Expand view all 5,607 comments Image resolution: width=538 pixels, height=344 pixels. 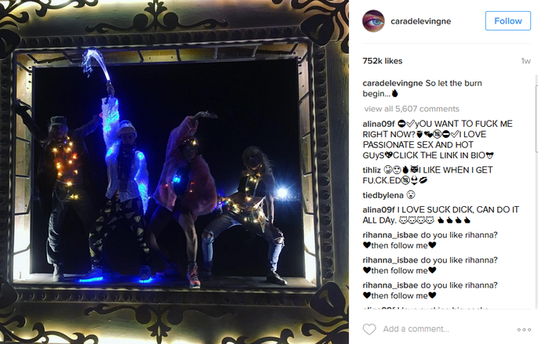(x=412, y=109)
